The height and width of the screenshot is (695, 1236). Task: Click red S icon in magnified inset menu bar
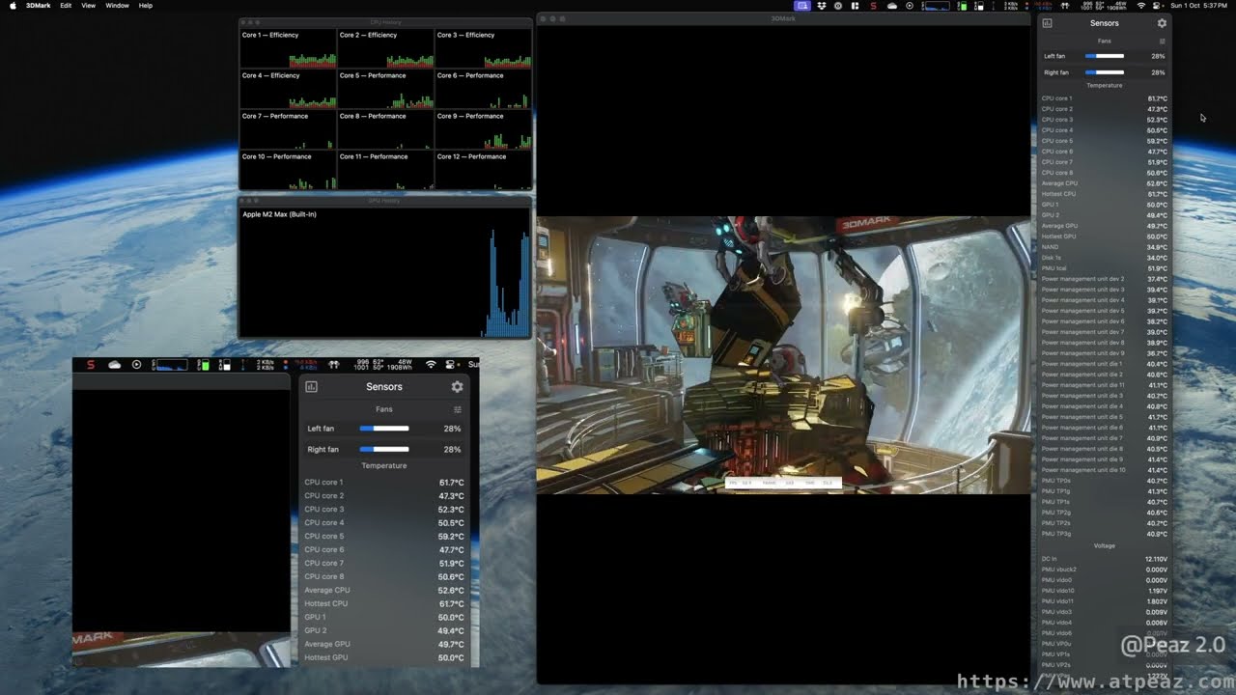(x=91, y=365)
